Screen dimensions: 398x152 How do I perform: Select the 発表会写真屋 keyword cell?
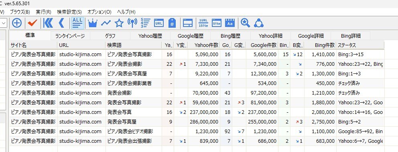point(134,122)
